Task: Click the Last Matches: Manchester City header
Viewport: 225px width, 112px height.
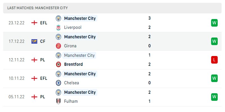Action: click(x=38, y=8)
